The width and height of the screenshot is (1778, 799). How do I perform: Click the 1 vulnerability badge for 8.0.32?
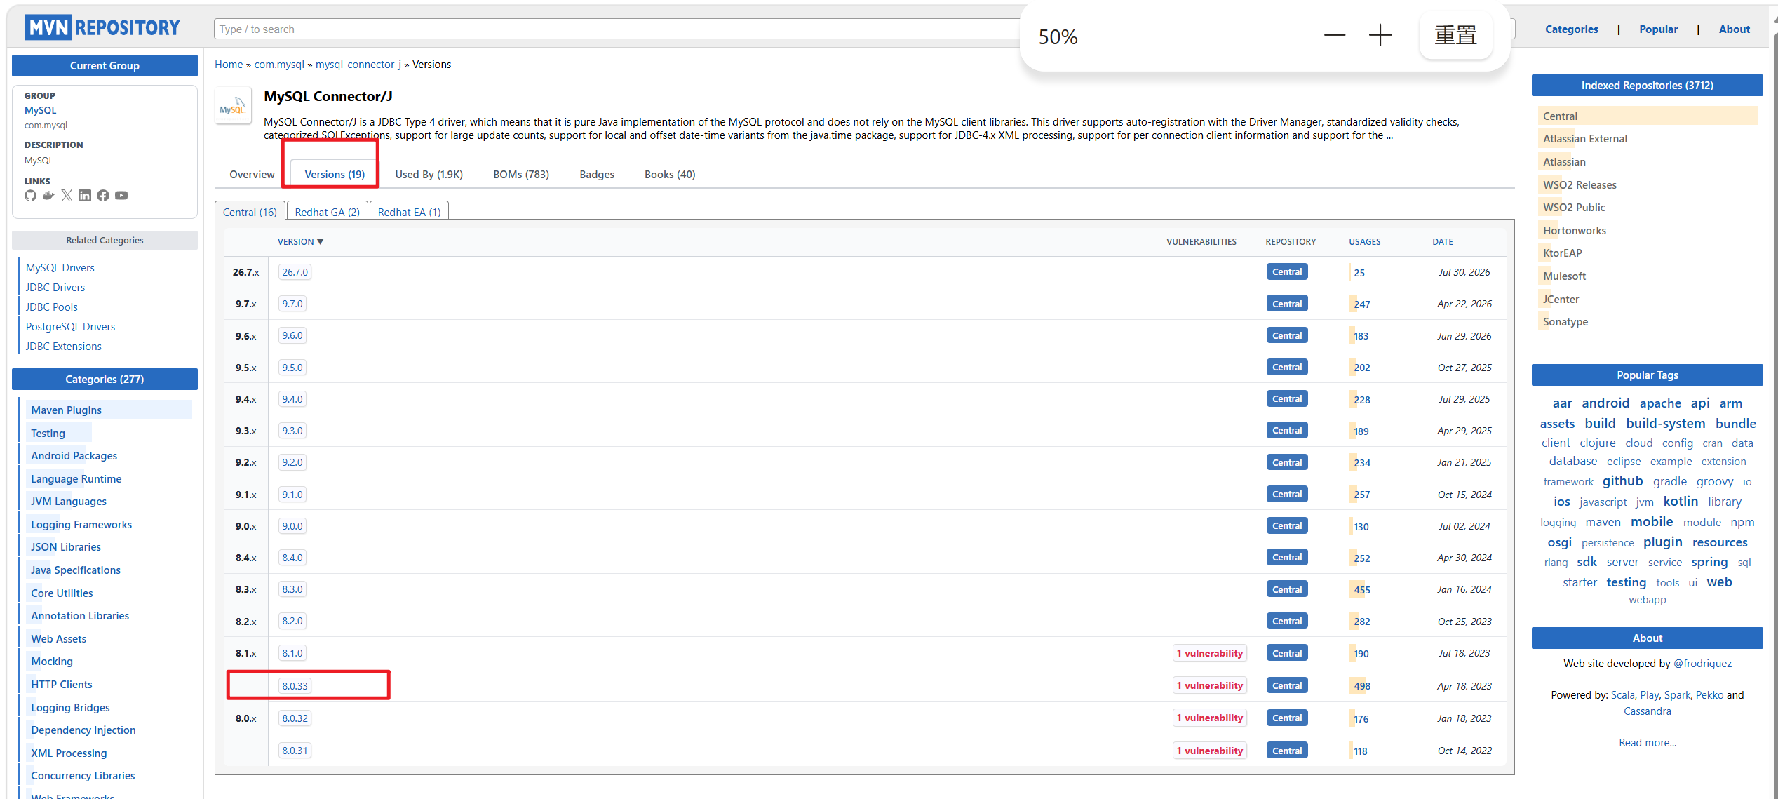(x=1209, y=718)
